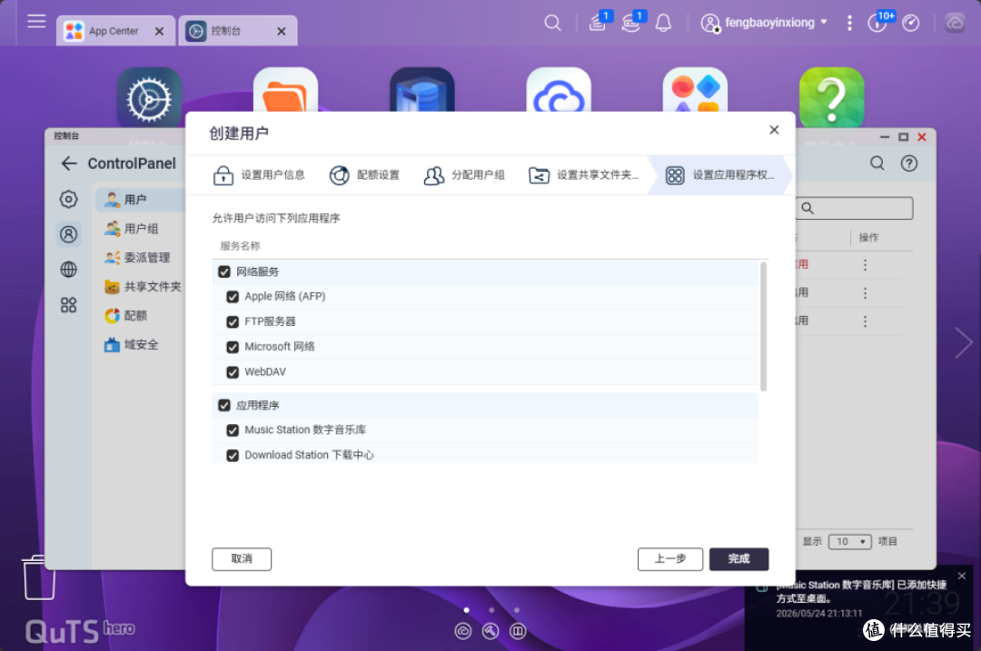Open the ControlPanel search magnifier icon
This screenshot has height=651, width=981.
click(877, 163)
